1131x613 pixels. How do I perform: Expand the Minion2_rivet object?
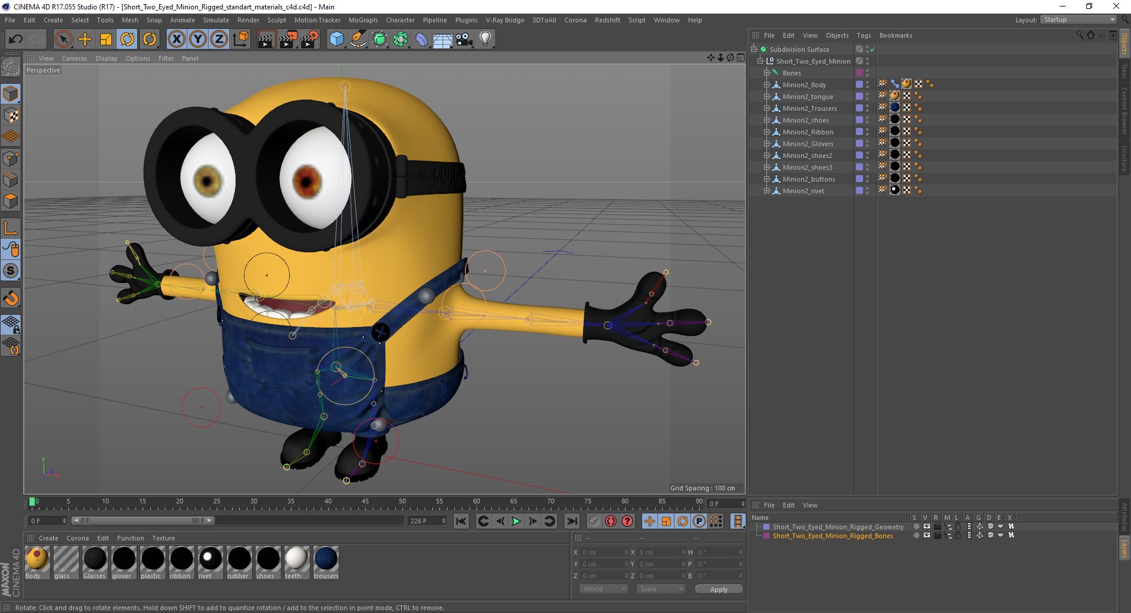click(x=767, y=190)
